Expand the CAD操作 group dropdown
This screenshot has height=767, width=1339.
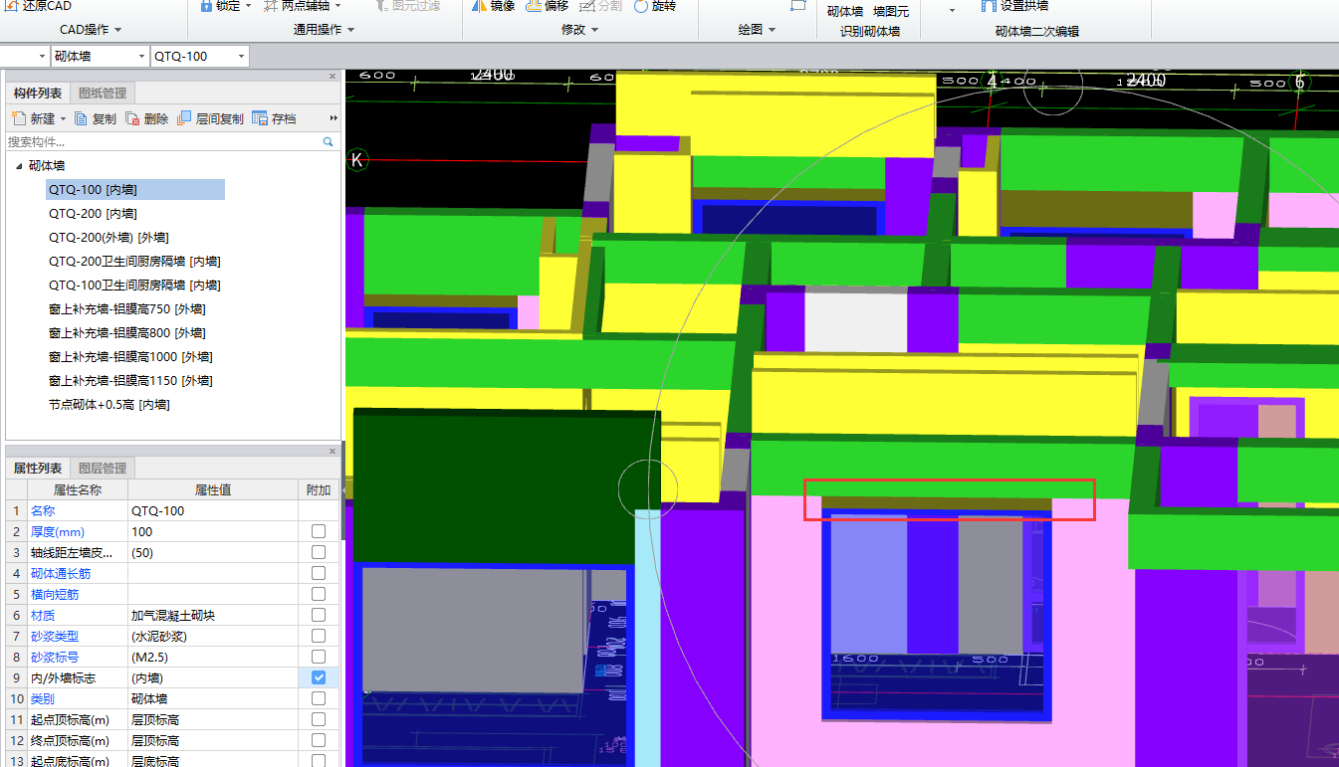[x=117, y=31]
